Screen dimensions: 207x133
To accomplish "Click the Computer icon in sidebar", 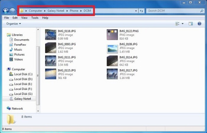I will click(x=9, y=69).
